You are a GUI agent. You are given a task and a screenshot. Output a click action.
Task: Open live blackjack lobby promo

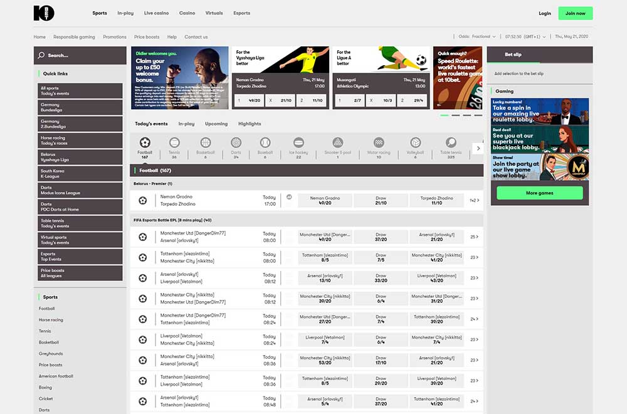click(x=540, y=140)
